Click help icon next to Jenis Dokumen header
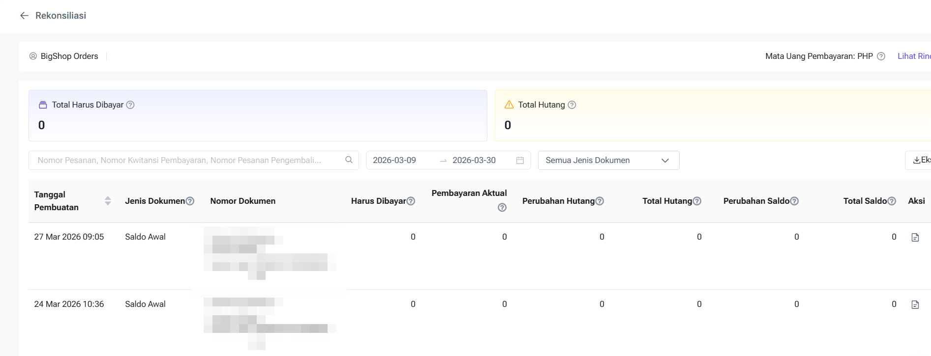This screenshot has height=356, width=931. 190,201
